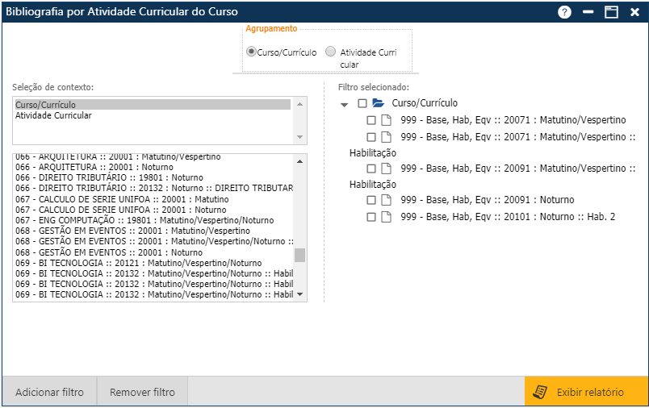Image resolution: width=649 pixels, height=408 pixels.
Task: Click document icon for 20091 Noturno item
Action: (x=386, y=200)
